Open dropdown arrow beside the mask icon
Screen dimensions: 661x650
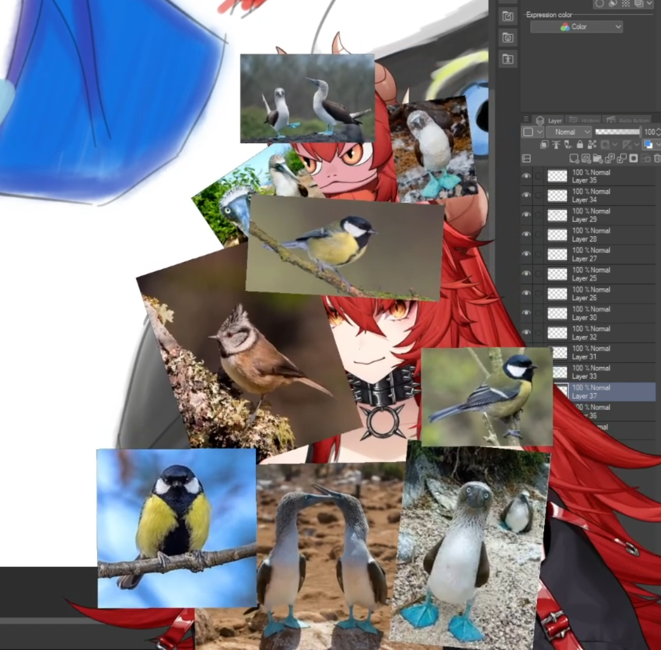point(615,145)
